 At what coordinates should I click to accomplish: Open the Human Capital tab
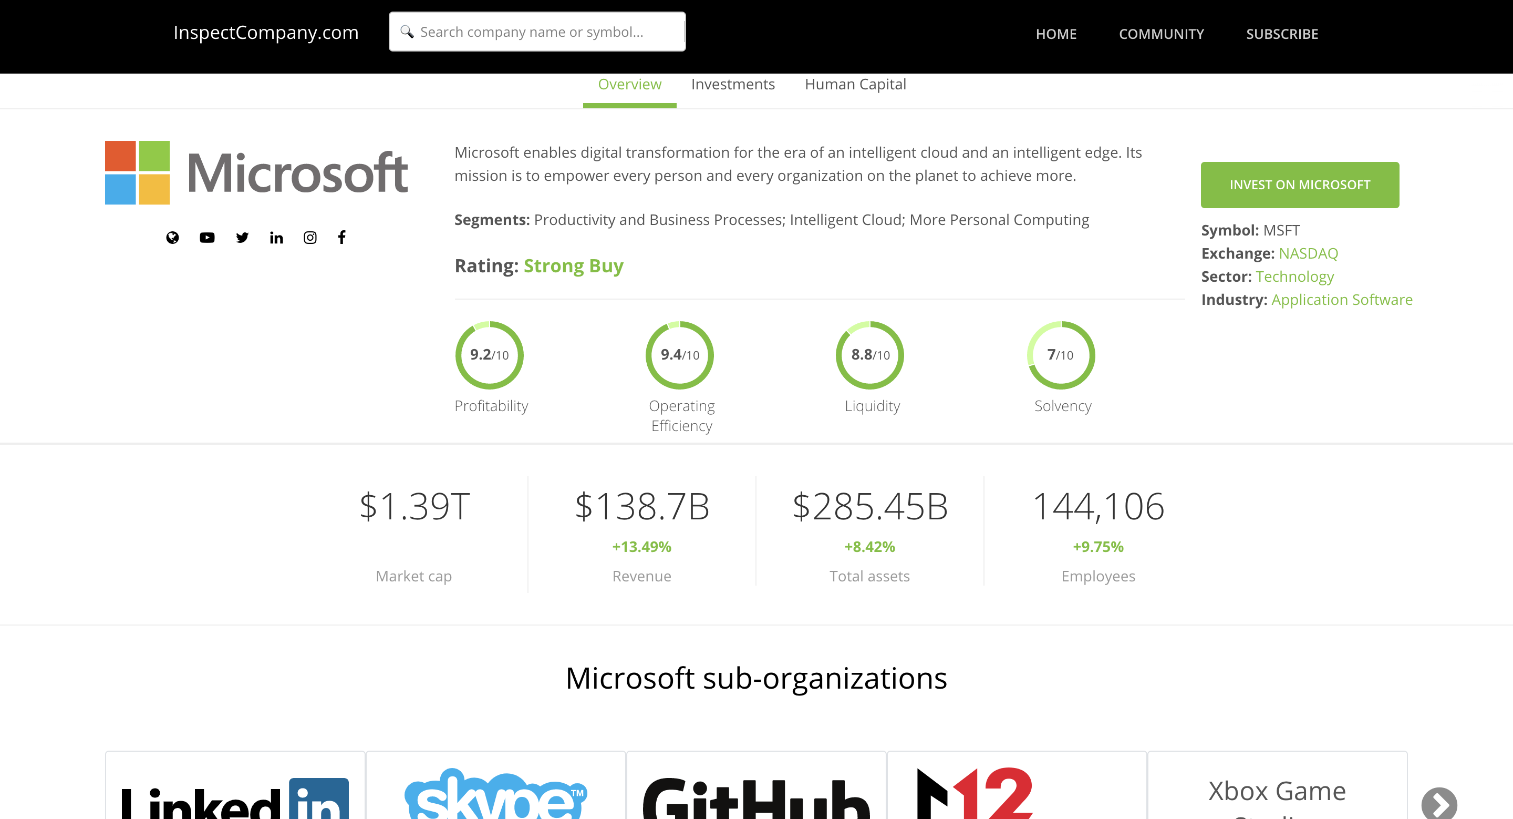pos(855,85)
